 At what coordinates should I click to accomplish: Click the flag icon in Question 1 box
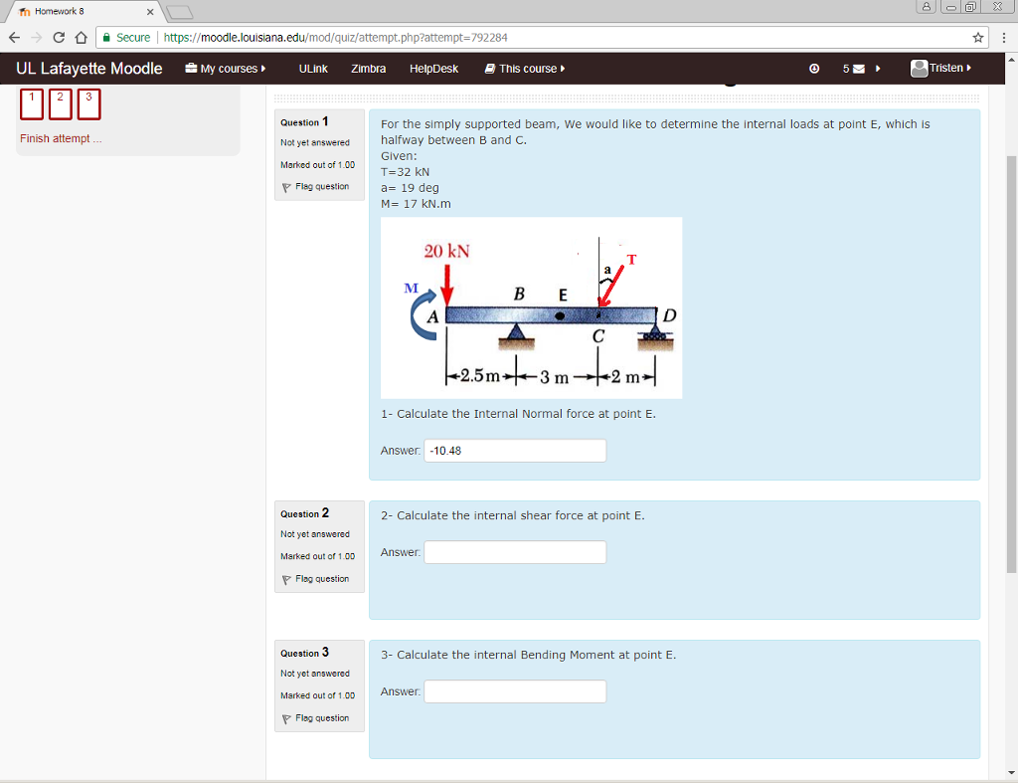286,187
